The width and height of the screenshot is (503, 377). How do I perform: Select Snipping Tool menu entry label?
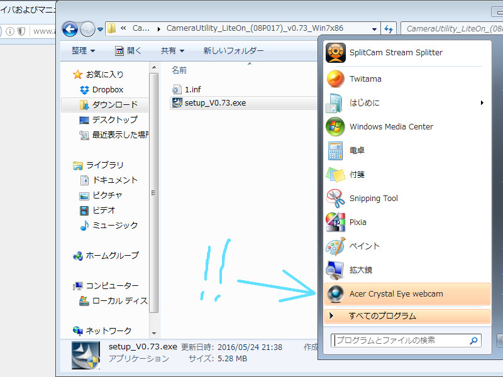[x=373, y=199]
